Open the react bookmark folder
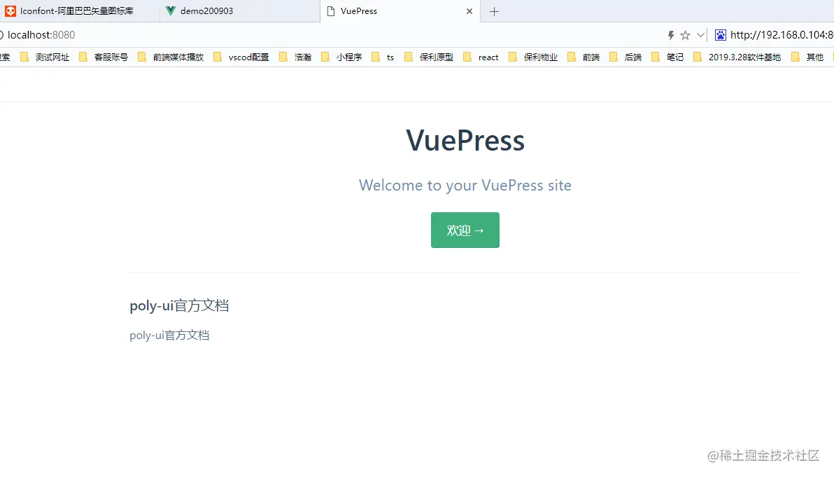The width and height of the screenshot is (834, 477). pos(481,57)
